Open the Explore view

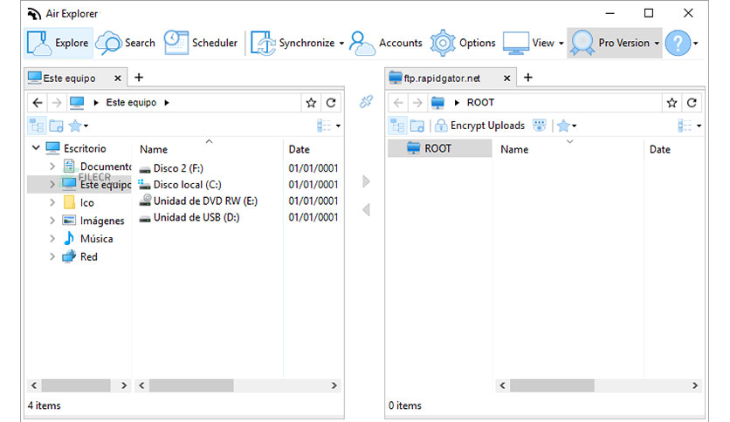[x=59, y=43]
